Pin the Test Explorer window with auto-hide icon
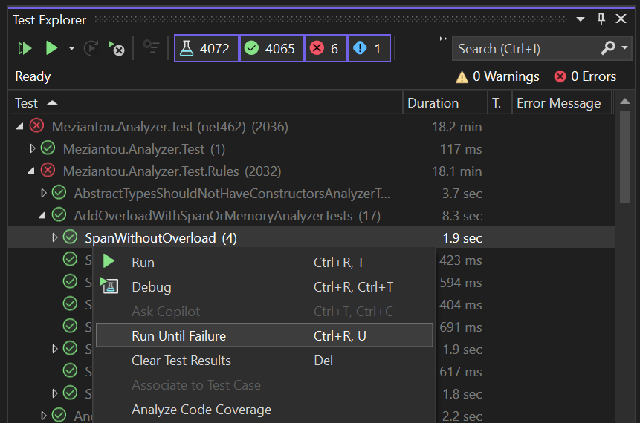The image size is (640, 423). click(x=601, y=19)
